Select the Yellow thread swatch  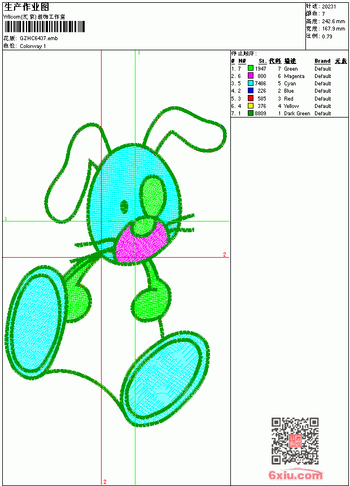[x=251, y=106]
